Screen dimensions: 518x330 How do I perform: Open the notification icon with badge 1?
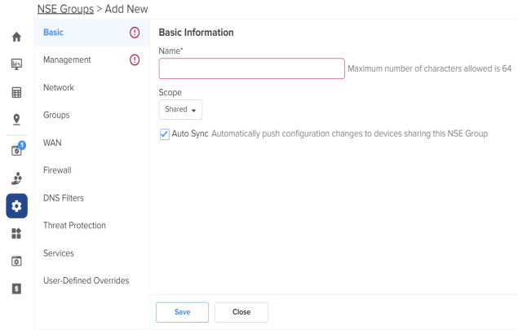pyautogui.click(x=17, y=149)
